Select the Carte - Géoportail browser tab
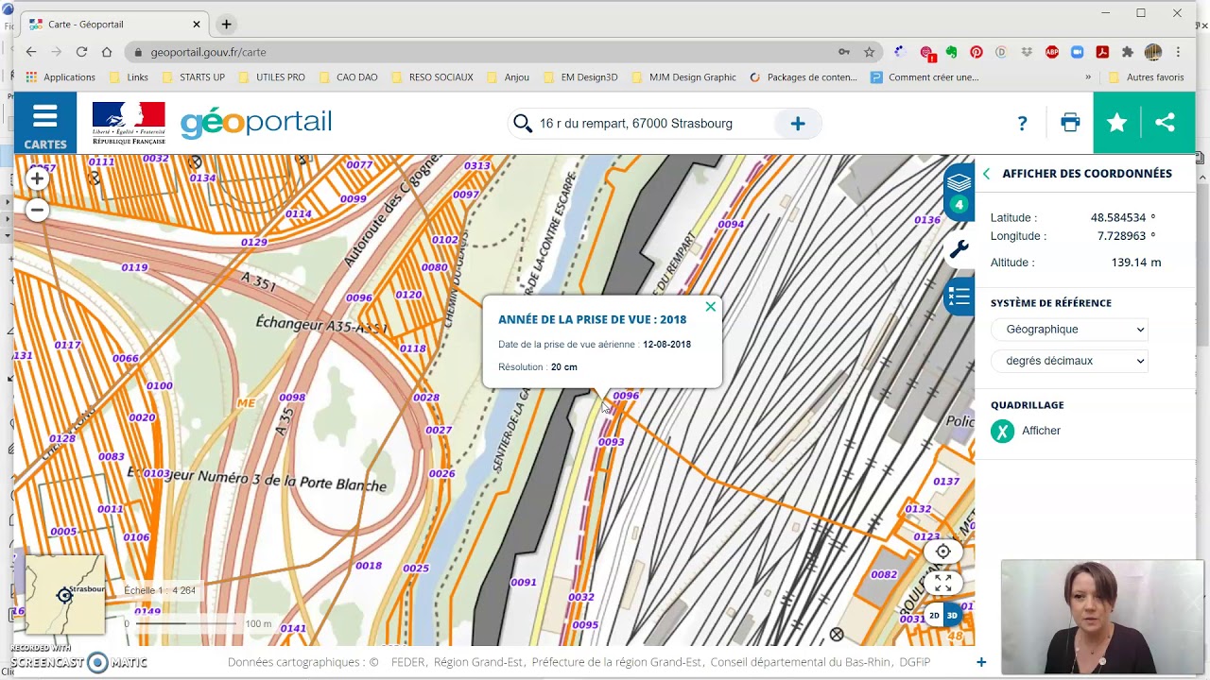 click(x=115, y=24)
